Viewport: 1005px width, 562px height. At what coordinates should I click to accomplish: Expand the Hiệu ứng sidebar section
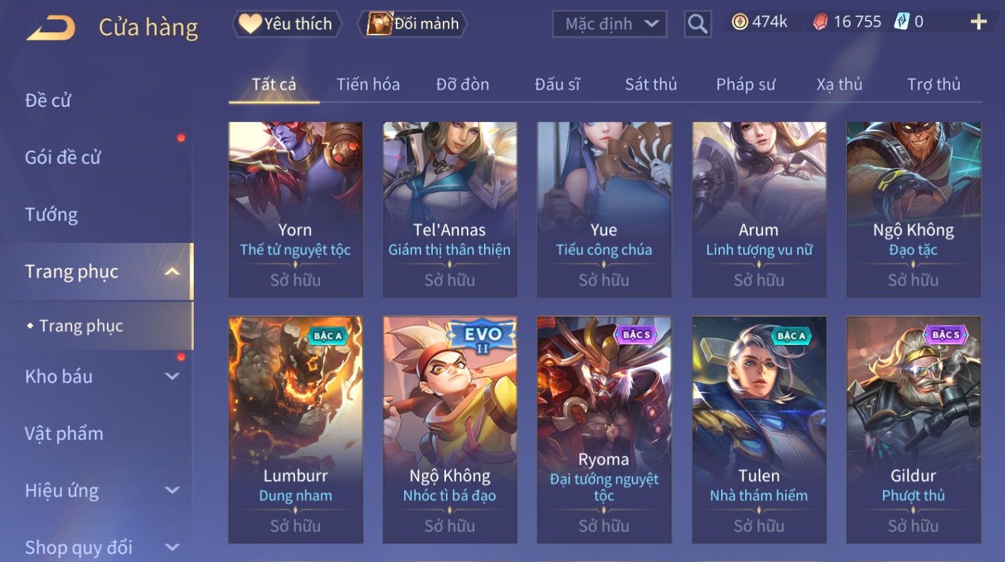pos(172,491)
